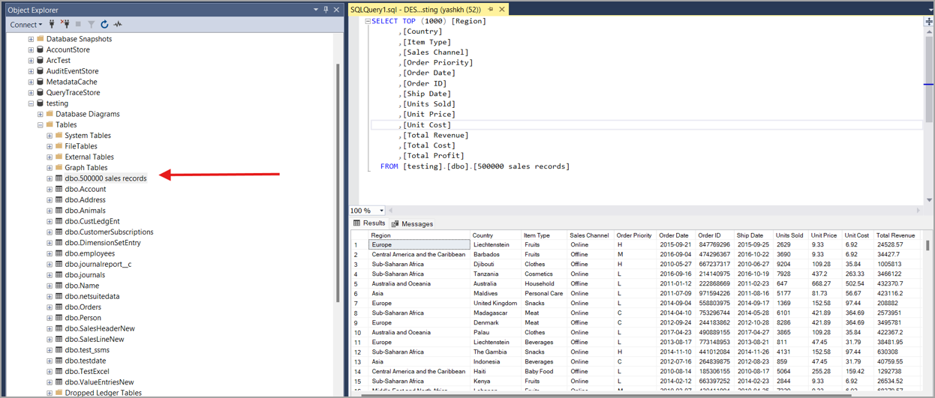This screenshot has height=398, width=935.
Task: Select the Results tab
Action: [x=369, y=223]
